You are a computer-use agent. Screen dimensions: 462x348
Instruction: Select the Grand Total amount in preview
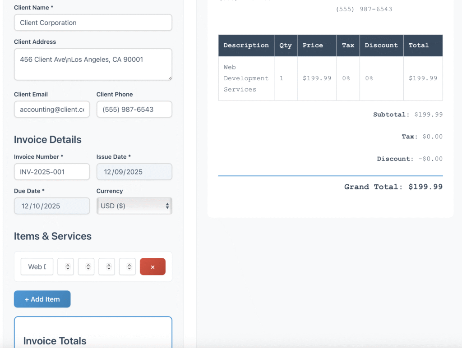click(425, 187)
